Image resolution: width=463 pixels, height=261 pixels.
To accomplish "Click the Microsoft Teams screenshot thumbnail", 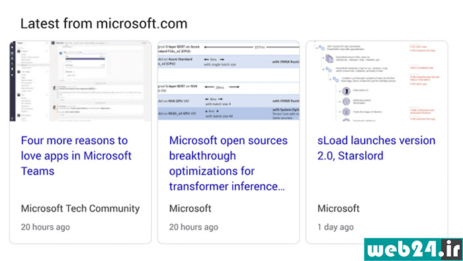I will point(80,81).
